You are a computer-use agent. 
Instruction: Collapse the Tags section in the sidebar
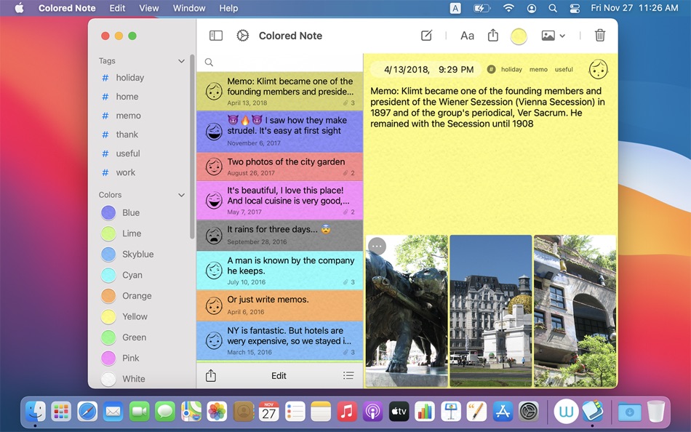point(181,61)
